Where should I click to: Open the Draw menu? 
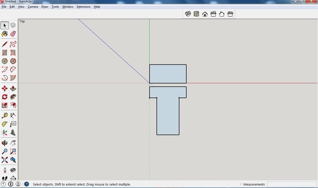(45, 6)
